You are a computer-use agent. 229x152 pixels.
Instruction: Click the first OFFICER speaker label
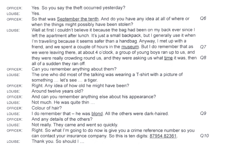point(15,8)
